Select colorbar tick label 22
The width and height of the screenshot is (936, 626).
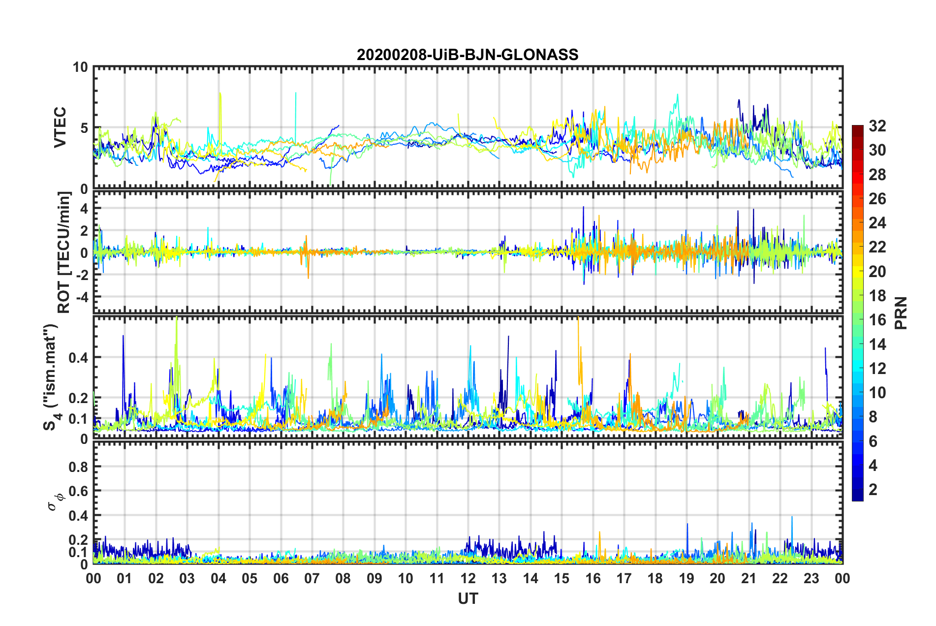coord(877,247)
